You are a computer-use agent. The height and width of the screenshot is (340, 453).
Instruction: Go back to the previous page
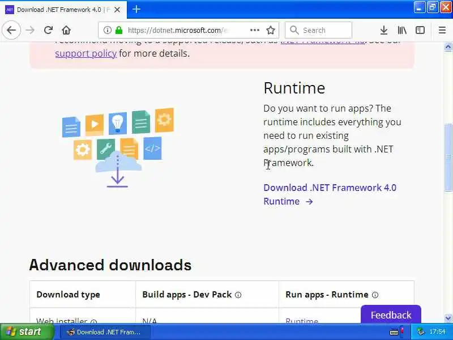pyautogui.click(x=11, y=30)
